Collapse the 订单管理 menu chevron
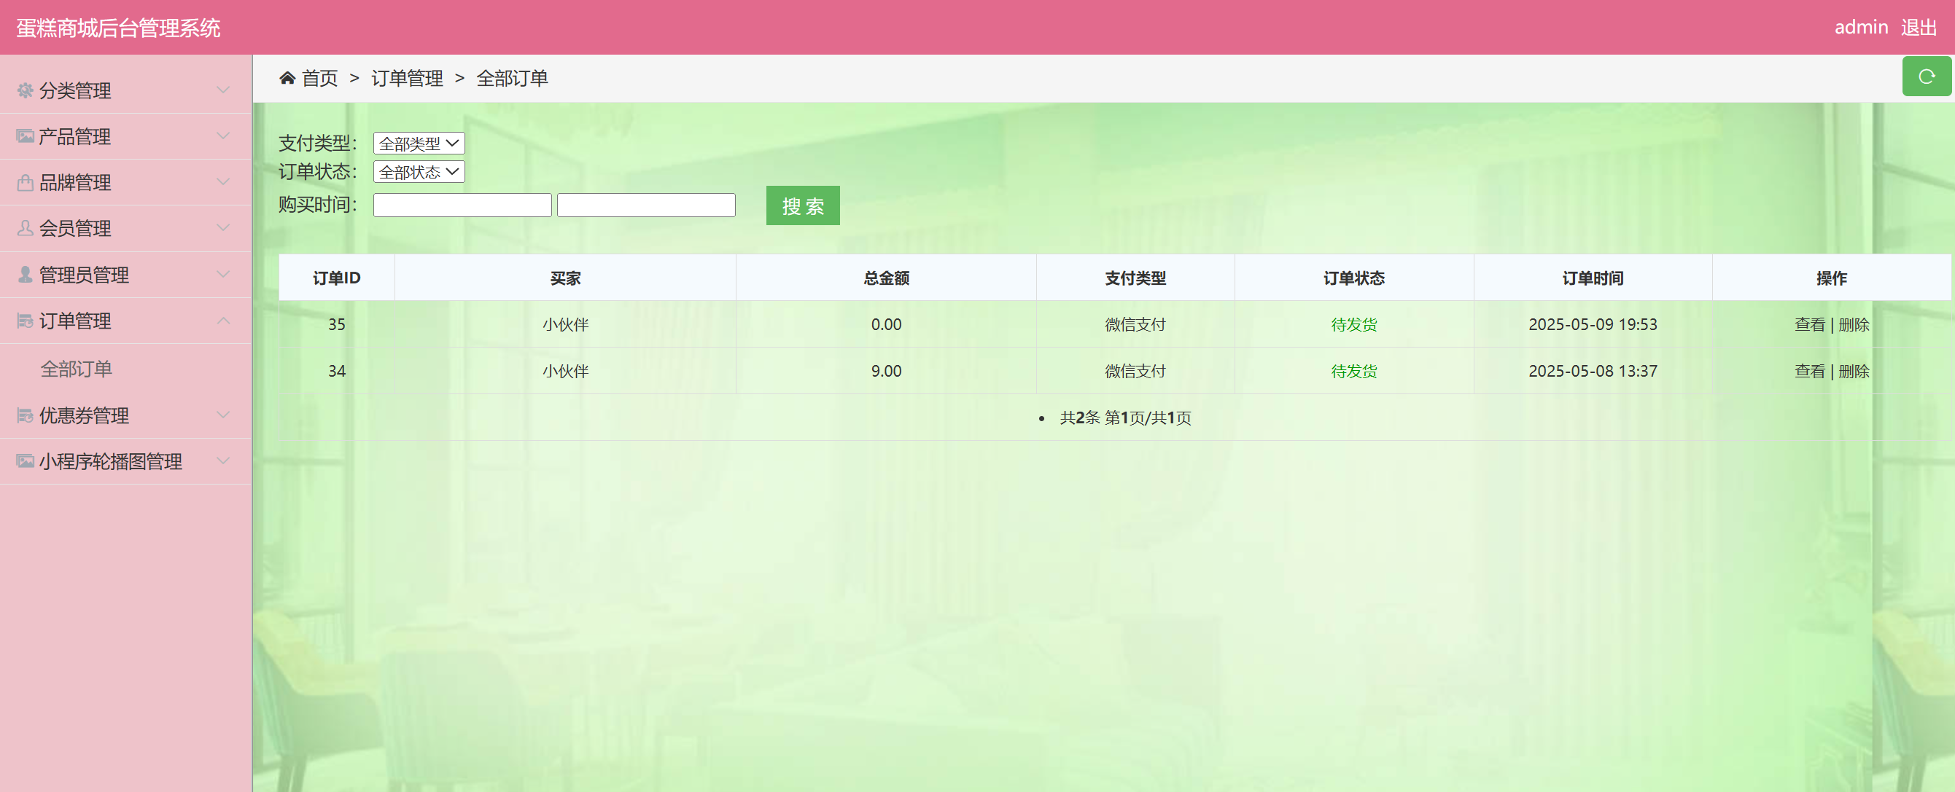This screenshot has width=1955, height=792. pos(223,321)
